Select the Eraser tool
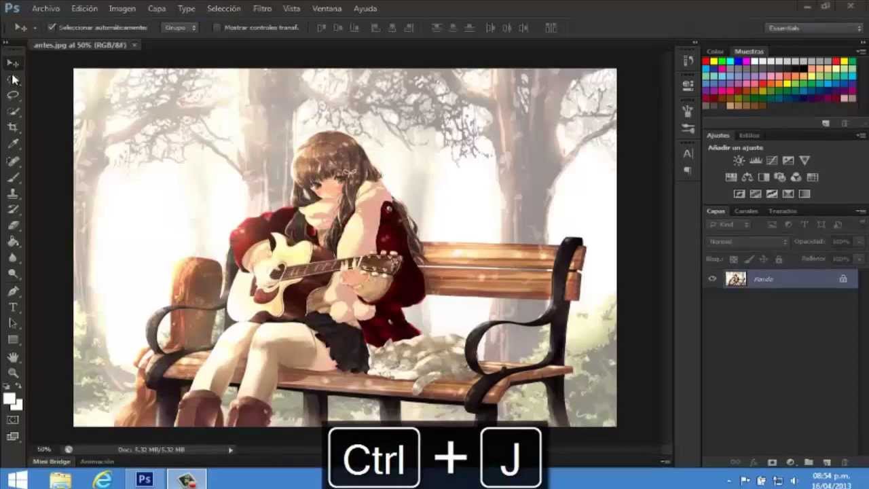Viewport: 869px width, 489px height. point(13,226)
